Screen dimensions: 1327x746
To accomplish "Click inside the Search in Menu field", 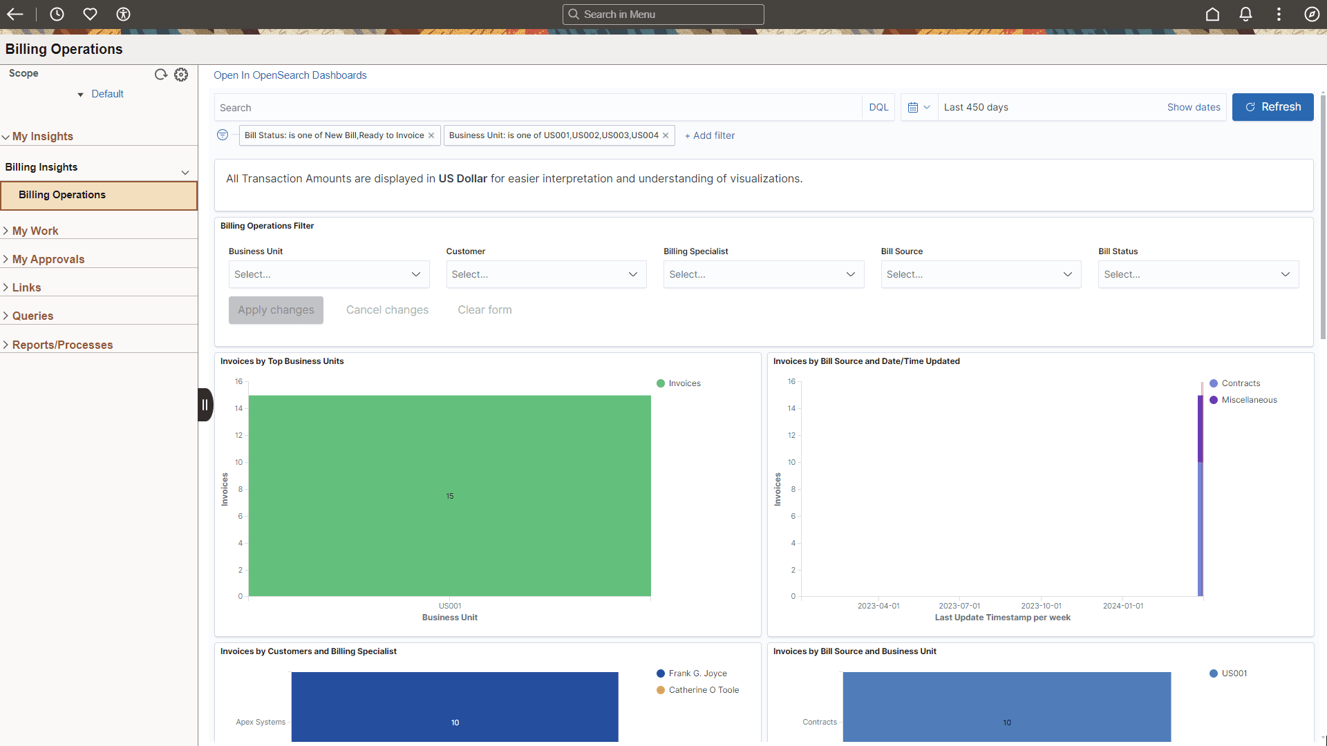I will [663, 14].
